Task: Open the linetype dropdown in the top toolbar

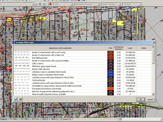Action: coord(98,4)
